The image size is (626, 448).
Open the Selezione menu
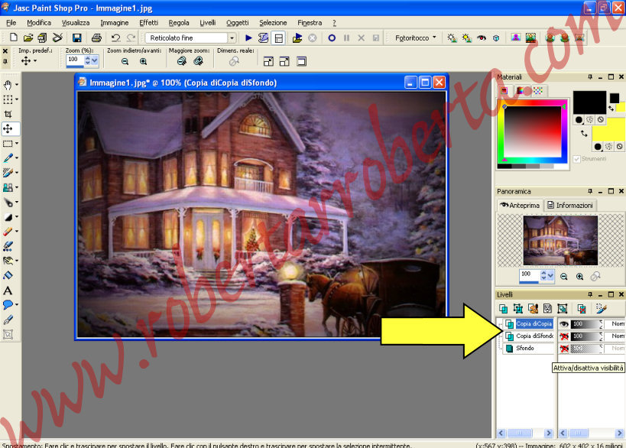tap(273, 23)
